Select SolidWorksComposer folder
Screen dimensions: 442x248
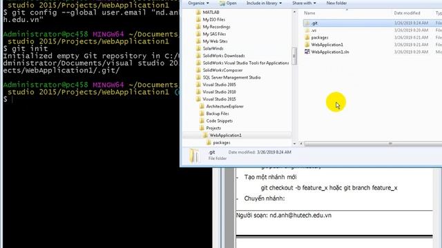[x=222, y=70]
